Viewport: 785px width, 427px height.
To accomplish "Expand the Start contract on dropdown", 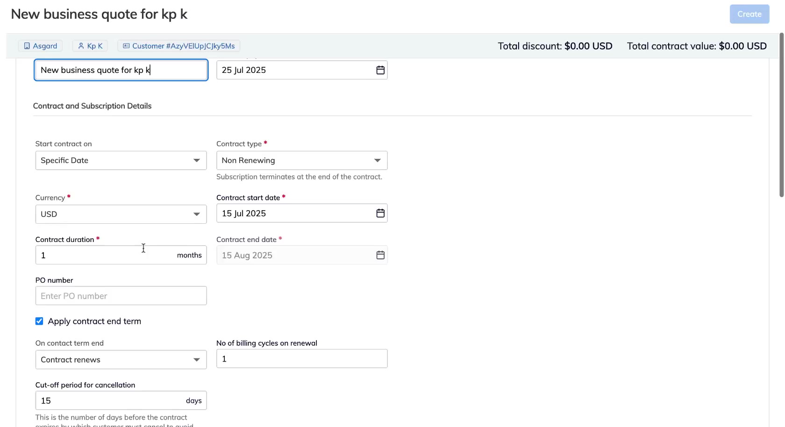I will [x=121, y=161].
